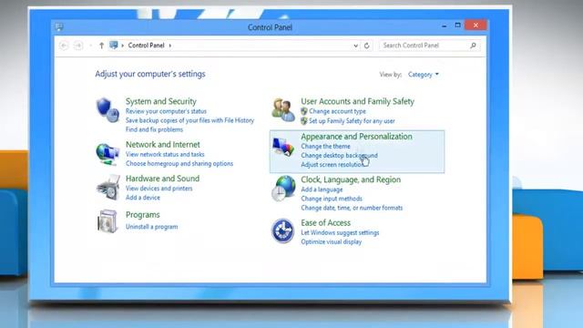Screen dimensions: 583x328
Task: Expand the chevron after Control Panel breadcrumb
Action: click(170, 46)
